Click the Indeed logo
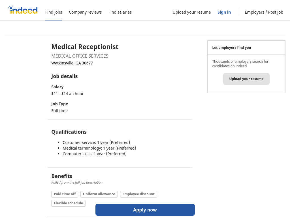 tap(23, 10)
